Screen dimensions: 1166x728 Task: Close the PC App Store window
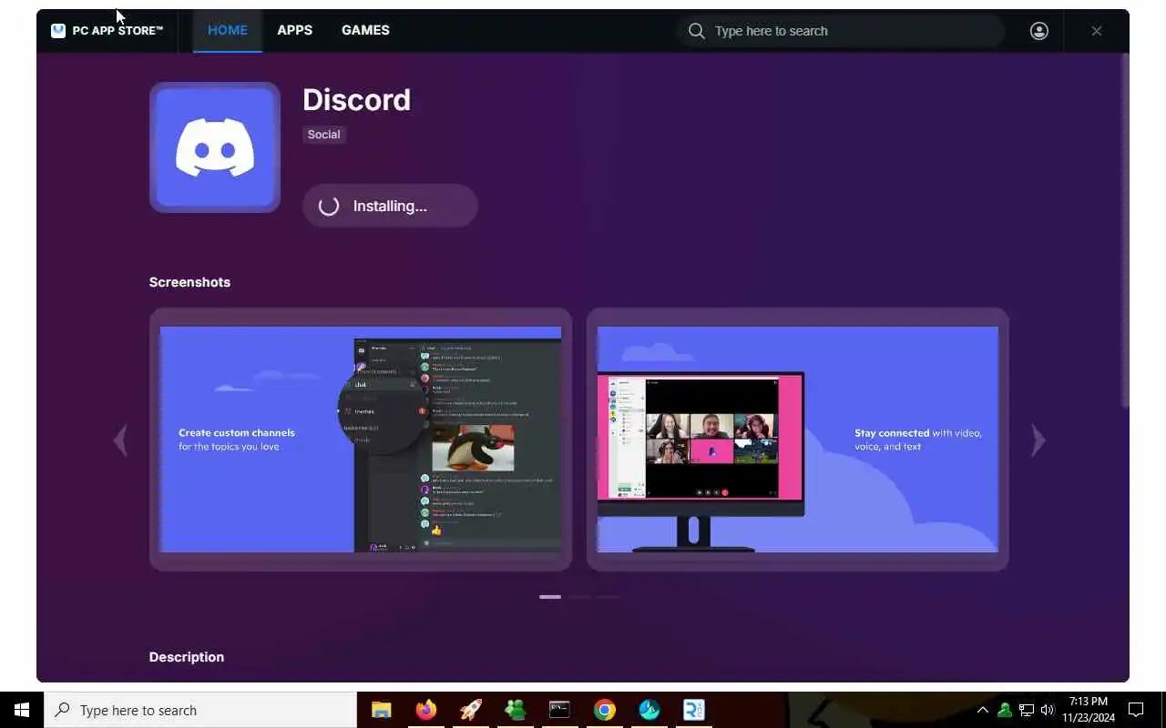[x=1097, y=31]
